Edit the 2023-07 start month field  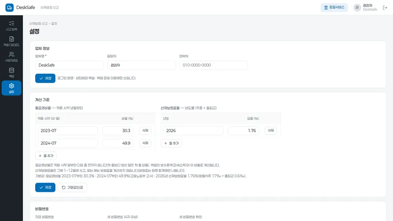68,131
